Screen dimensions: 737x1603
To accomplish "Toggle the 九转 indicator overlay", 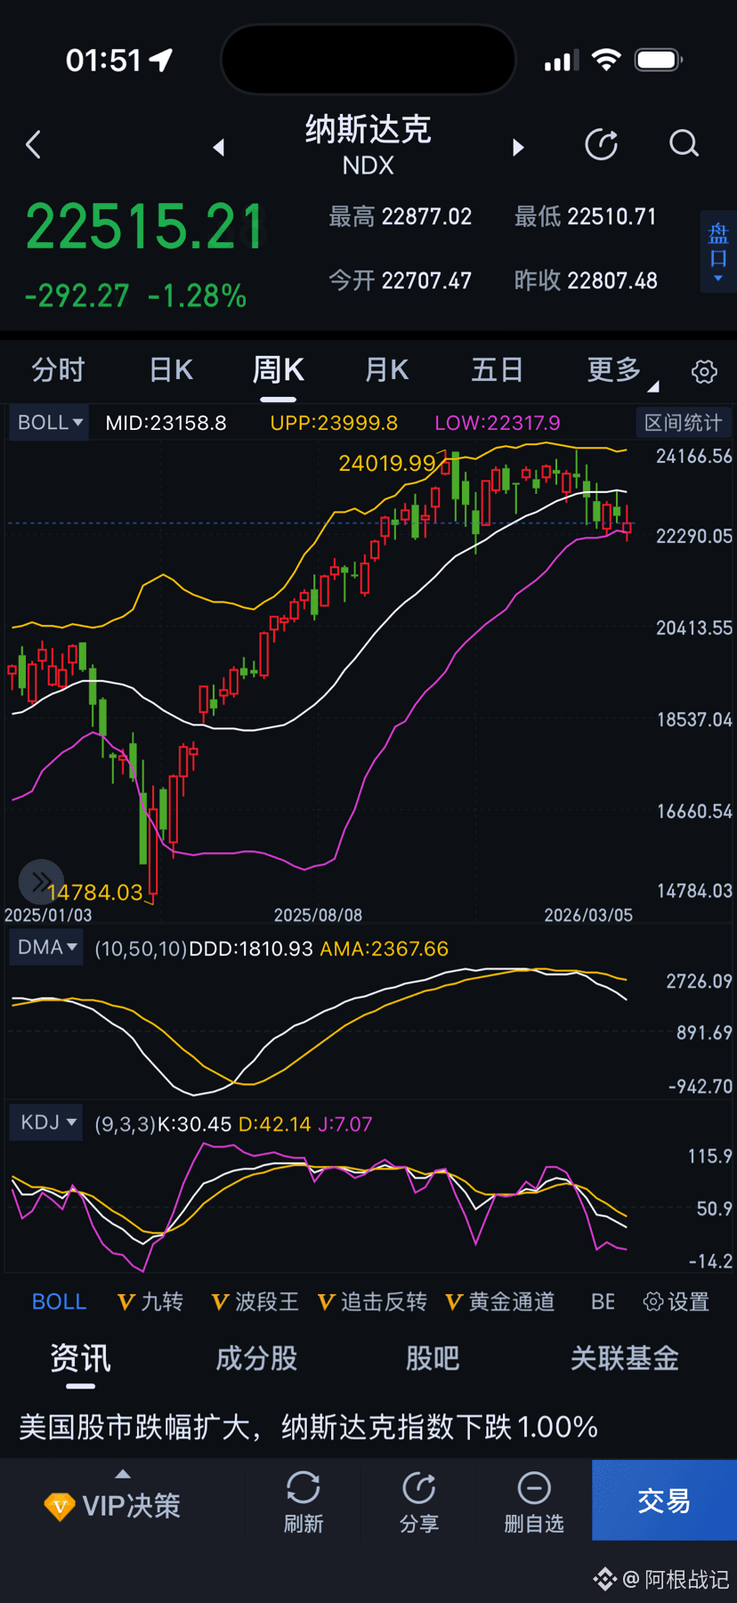I will point(150,1301).
